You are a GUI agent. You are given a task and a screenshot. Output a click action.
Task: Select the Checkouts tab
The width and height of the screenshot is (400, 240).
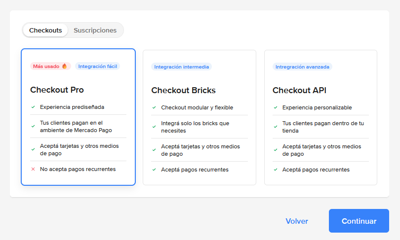click(x=45, y=30)
